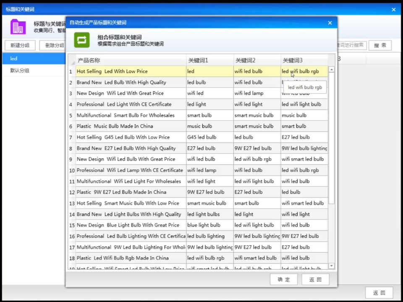Click the 新建分组 button
403x302 pixels.
pos(20,45)
